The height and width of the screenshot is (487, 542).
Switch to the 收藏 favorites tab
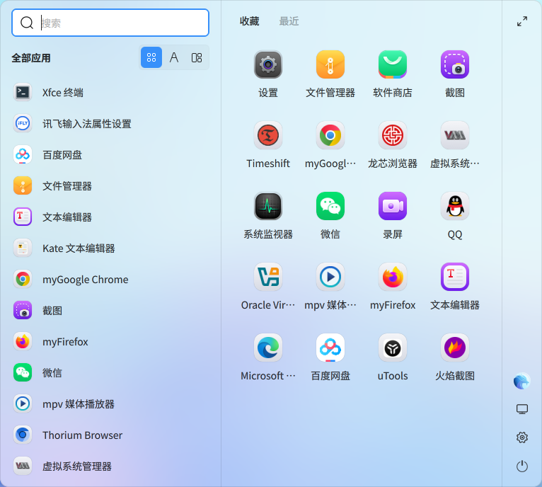(x=249, y=21)
